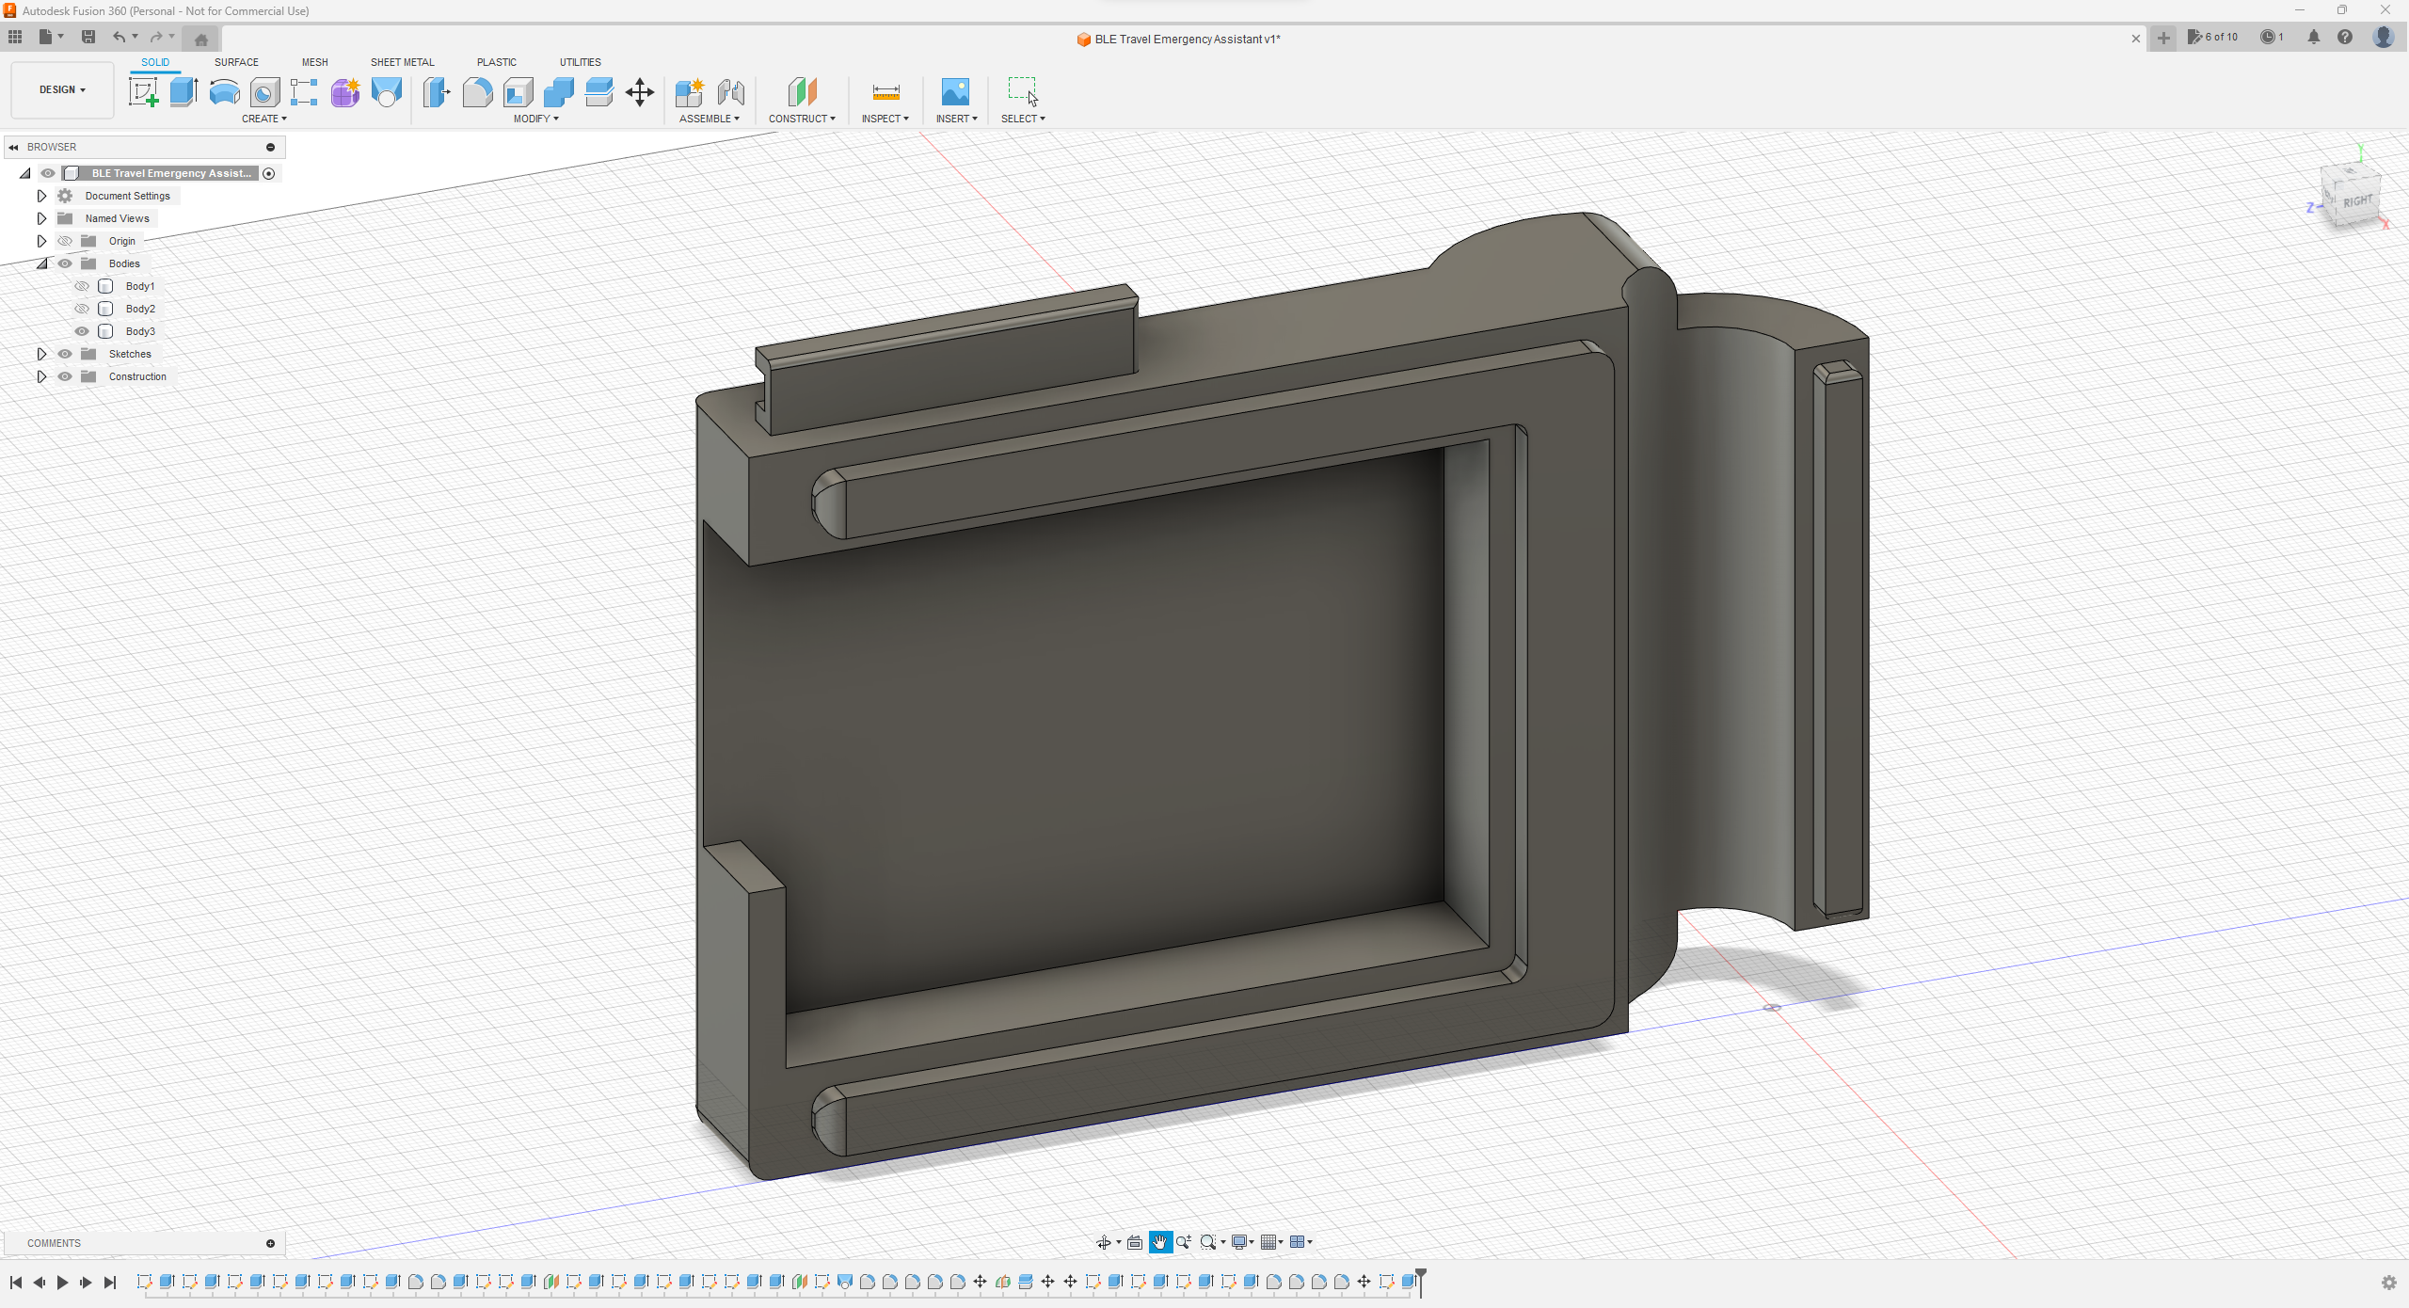Open the MESH ribbon tab
2409x1308 pixels.
(314, 62)
